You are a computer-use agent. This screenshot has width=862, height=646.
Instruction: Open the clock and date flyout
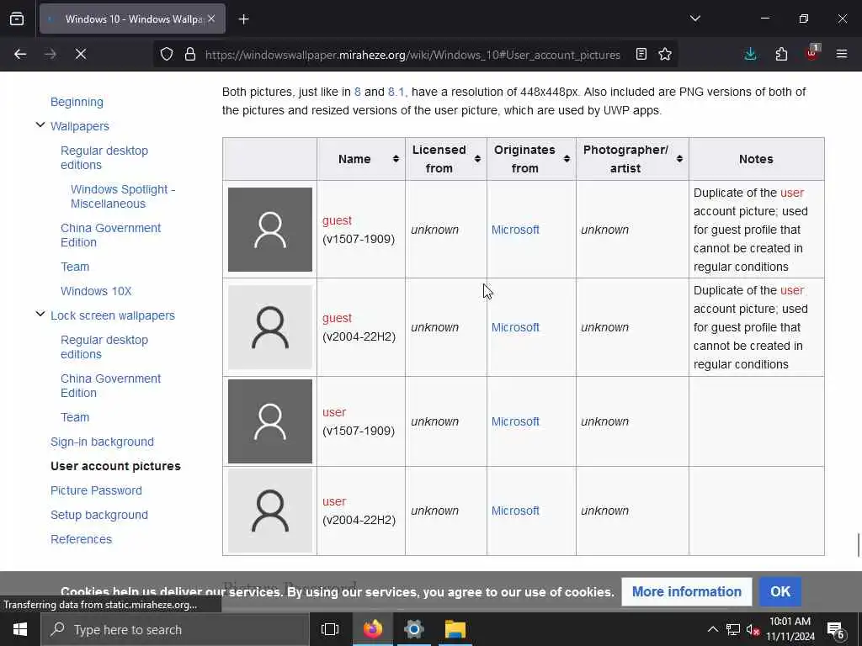(790, 629)
